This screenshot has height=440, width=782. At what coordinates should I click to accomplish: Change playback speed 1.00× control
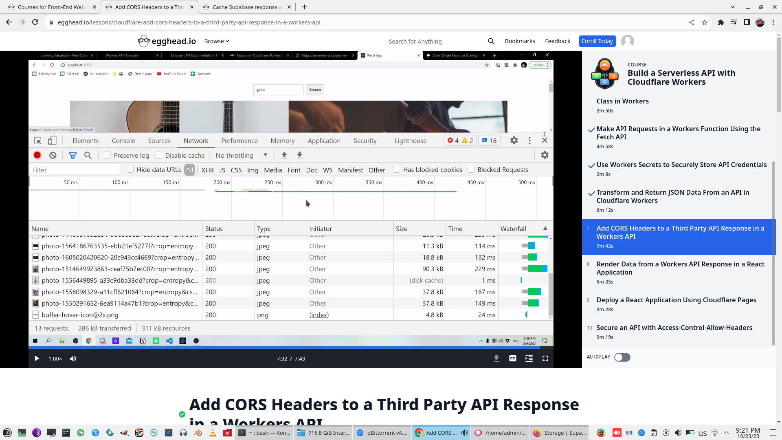(x=55, y=359)
